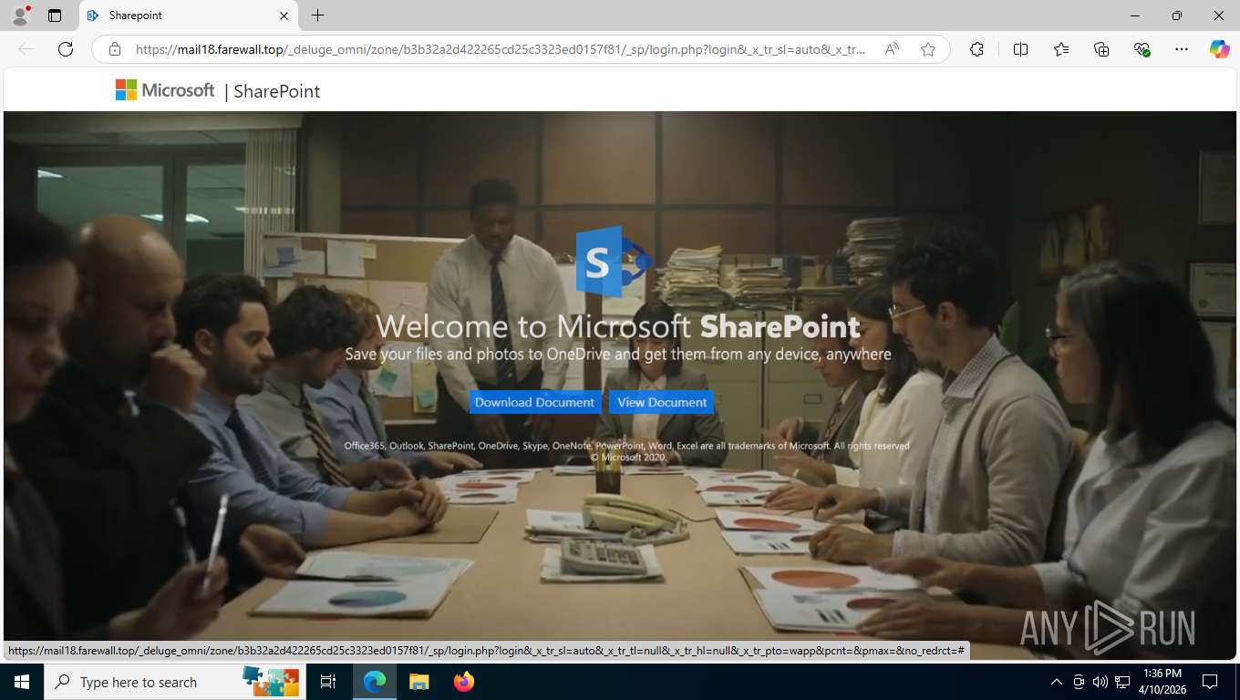Click the taskbar search box
Viewport: 1240px width, 700px height.
(x=176, y=682)
